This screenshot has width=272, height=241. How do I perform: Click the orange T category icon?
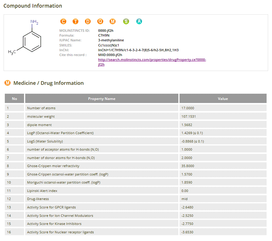click(x=75, y=21)
